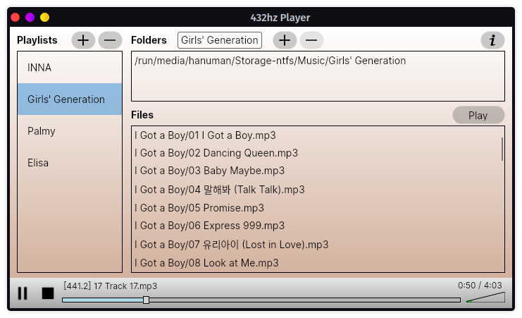Adjust the volume triangle control
The image size is (522, 318).
coord(485,298)
